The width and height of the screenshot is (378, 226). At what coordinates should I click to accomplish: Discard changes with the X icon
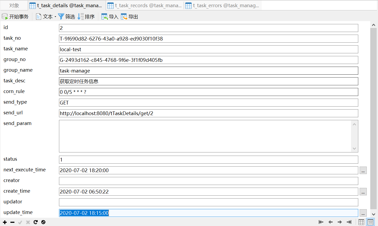(28, 222)
